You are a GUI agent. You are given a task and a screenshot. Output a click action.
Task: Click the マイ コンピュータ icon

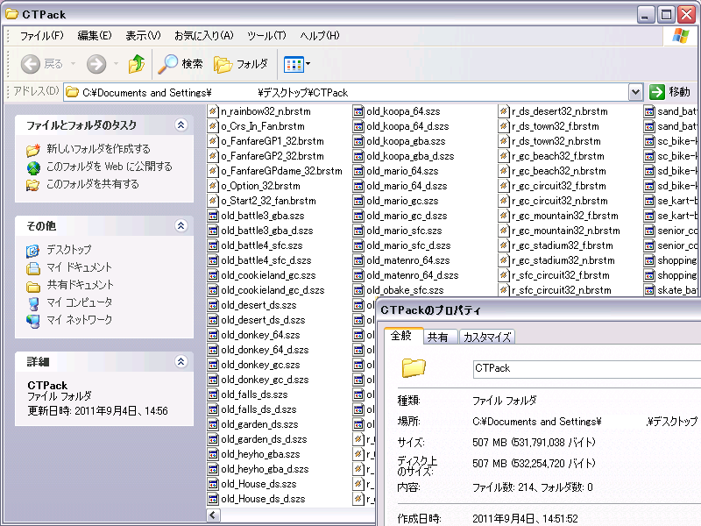click(x=33, y=303)
